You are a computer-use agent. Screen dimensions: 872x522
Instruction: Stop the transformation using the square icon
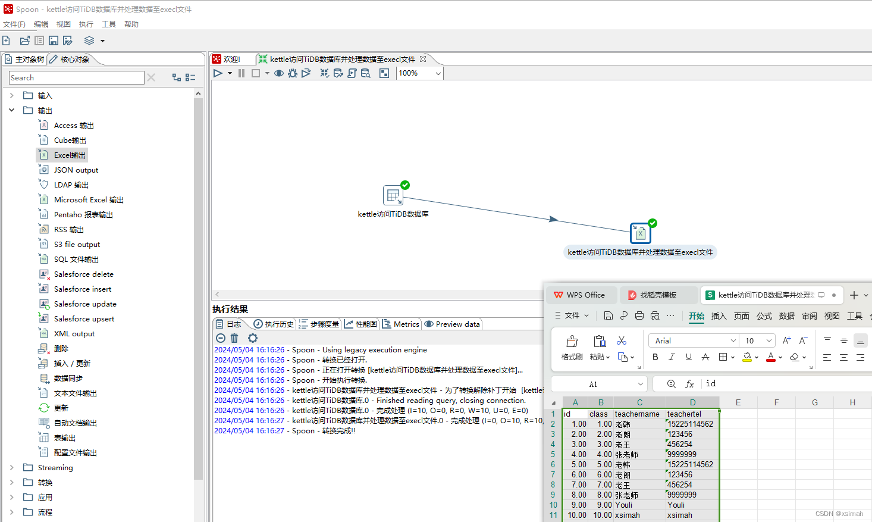point(256,73)
